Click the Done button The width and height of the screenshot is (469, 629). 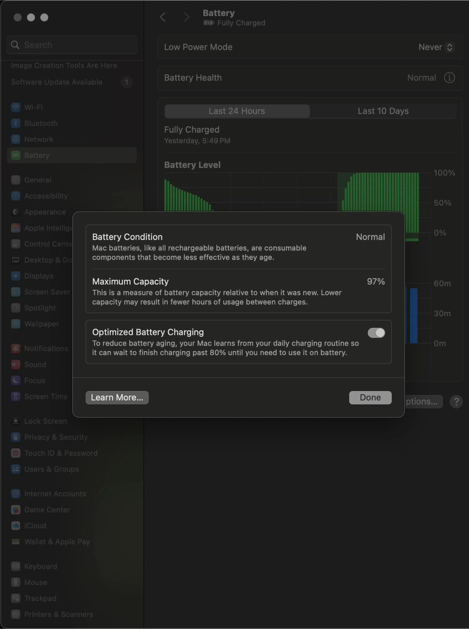point(370,397)
